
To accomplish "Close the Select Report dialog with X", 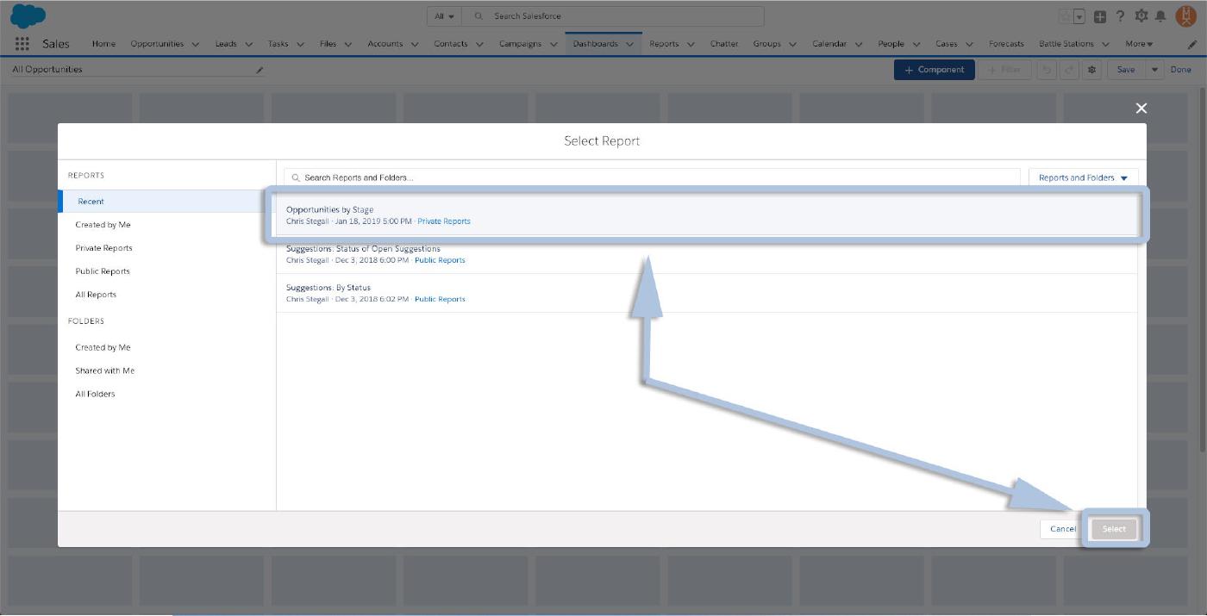I will coord(1141,108).
